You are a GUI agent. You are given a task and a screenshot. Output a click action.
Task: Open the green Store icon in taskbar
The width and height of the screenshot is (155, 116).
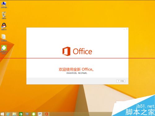[21, 114]
